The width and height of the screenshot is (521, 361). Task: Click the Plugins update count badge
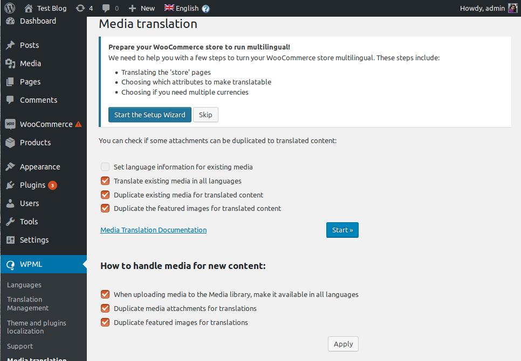tap(52, 185)
